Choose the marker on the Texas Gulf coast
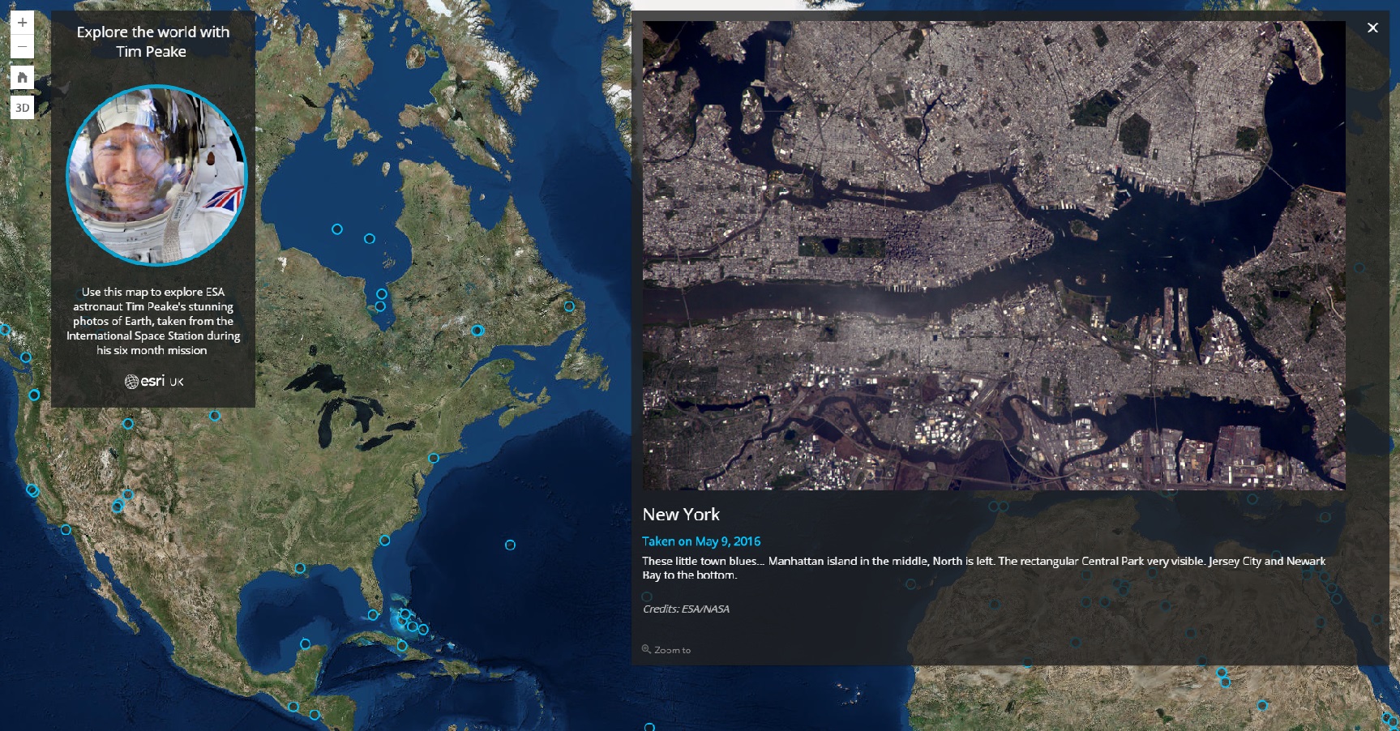The image size is (1400, 731). 300,568
